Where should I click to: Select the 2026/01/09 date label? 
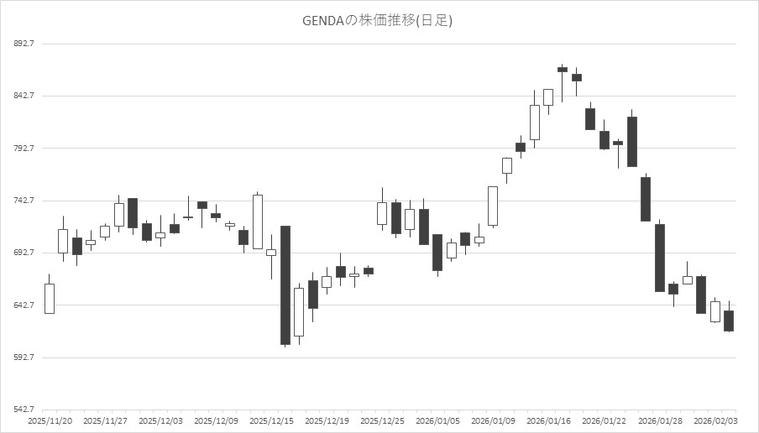point(493,420)
